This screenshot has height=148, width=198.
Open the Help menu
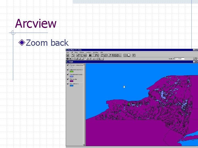[x=102, y=52]
